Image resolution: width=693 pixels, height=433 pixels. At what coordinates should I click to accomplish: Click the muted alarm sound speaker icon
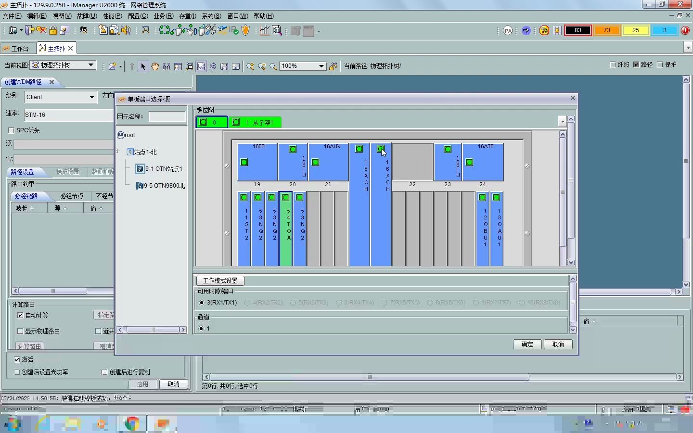pos(126,30)
